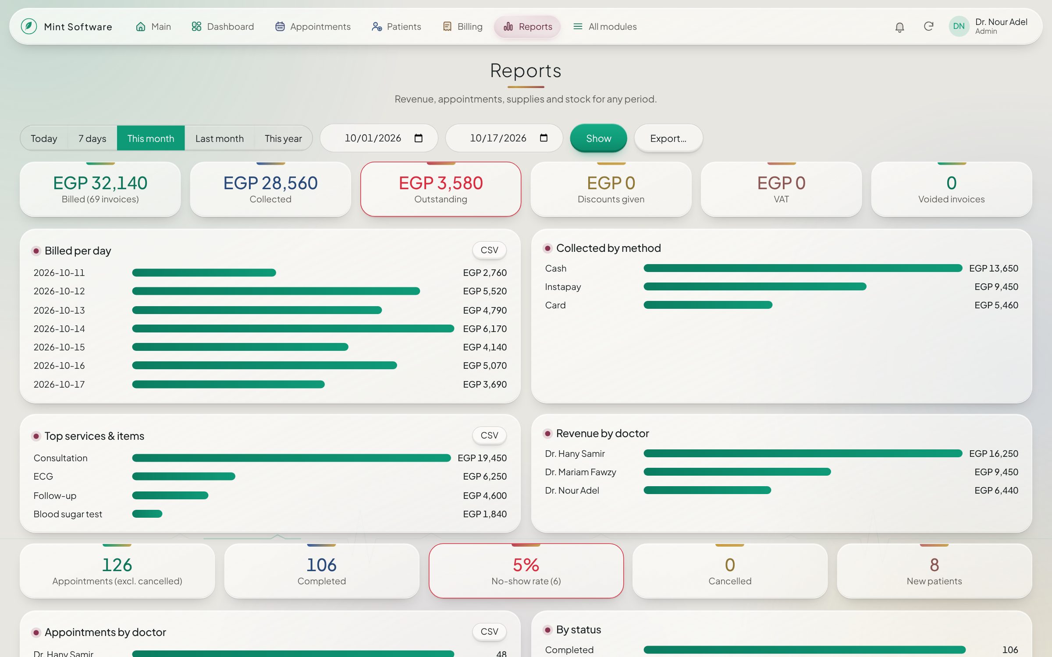Select the Today period

(44, 138)
